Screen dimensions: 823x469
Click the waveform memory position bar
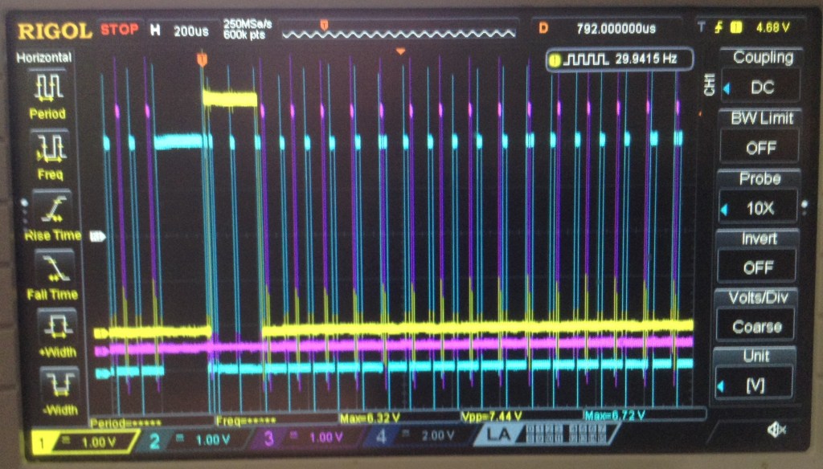point(398,31)
